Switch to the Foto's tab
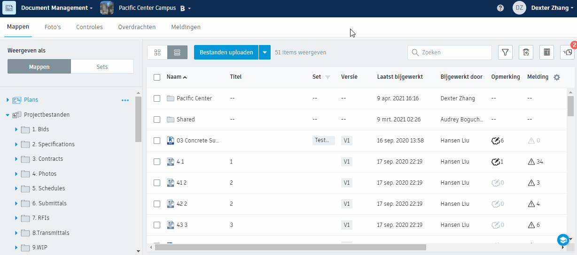Screen dimensions: 577x255 point(53,27)
